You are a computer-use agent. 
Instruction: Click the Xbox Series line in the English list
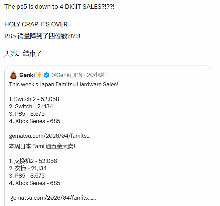point(35,121)
